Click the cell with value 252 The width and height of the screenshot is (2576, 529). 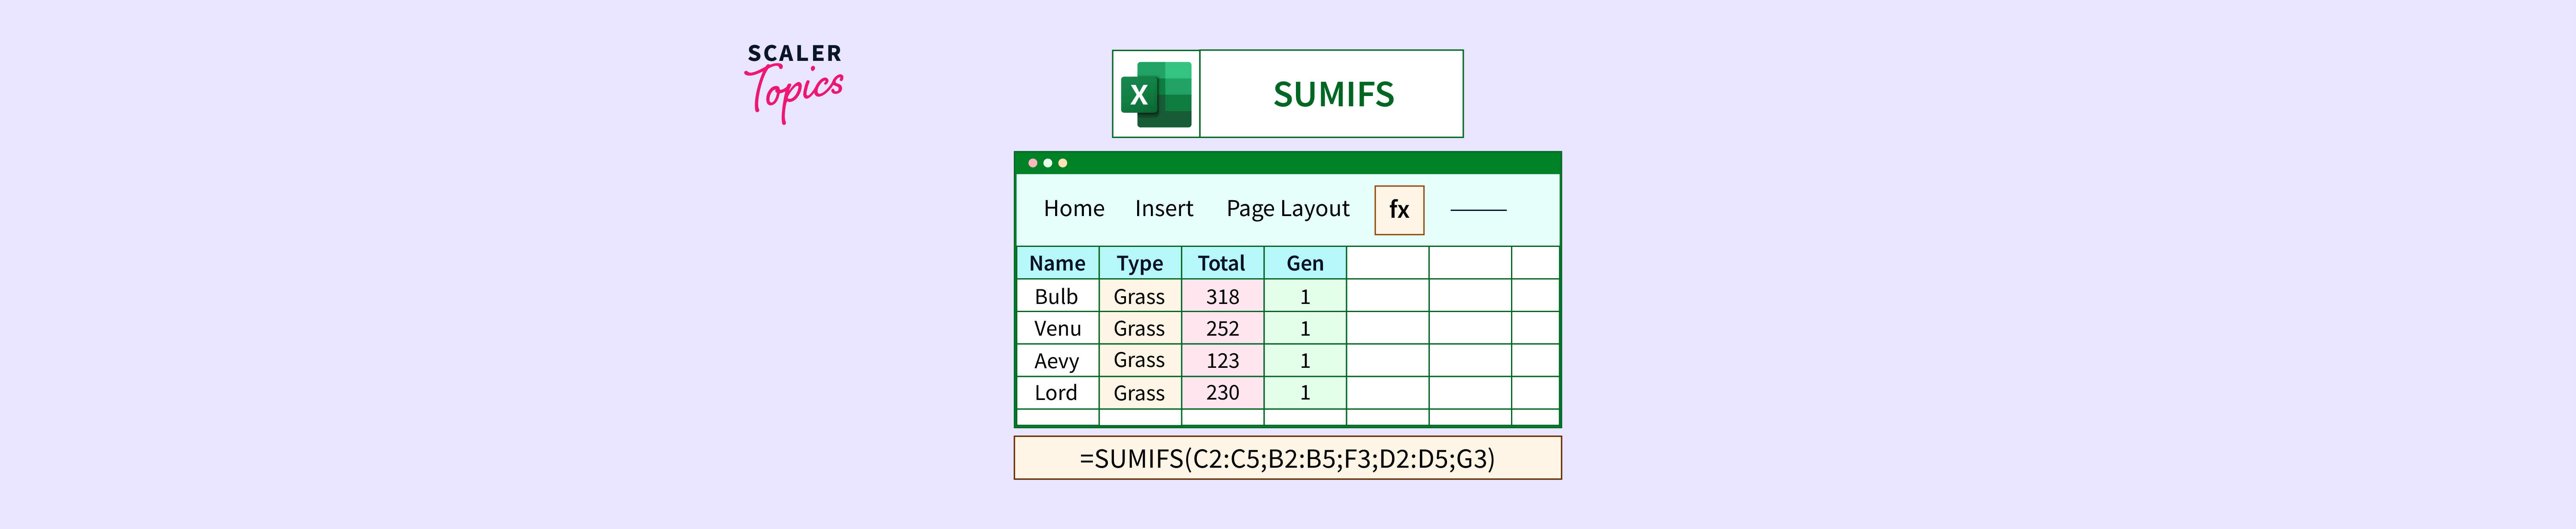(1222, 328)
